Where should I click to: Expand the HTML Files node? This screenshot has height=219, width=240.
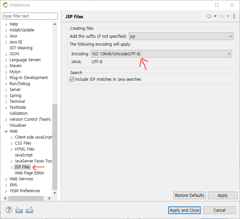12,150
